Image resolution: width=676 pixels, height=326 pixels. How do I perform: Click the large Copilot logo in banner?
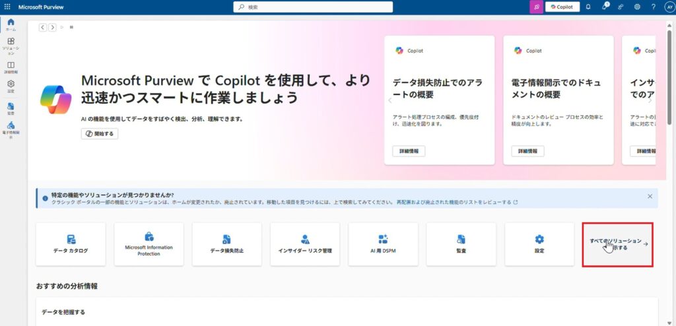pos(55,99)
